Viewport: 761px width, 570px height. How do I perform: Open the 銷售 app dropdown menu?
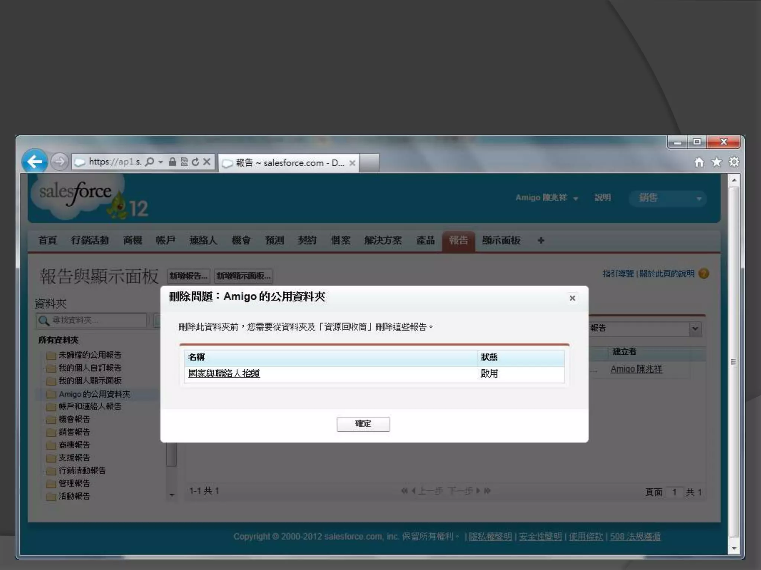tap(668, 198)
